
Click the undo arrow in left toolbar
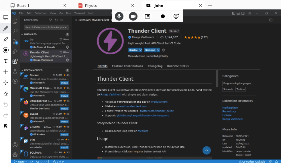[x=5, y=104]
